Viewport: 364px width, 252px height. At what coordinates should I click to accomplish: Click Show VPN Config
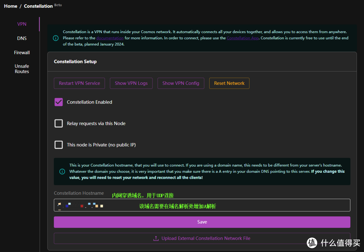click(181, 83)
